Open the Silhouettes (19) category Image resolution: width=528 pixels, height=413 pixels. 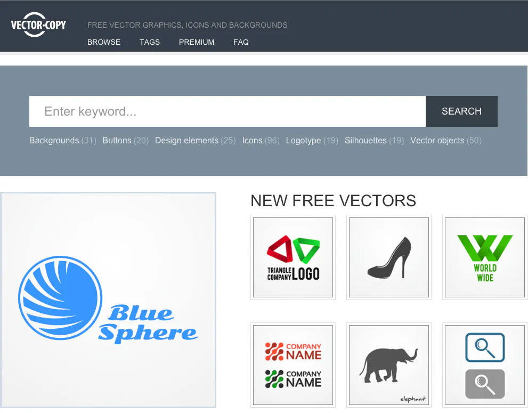[x=374, y=141]
